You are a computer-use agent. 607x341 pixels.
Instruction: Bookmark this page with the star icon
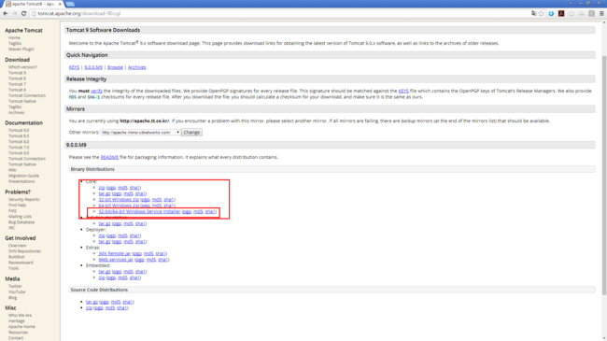tap(542, 14)
